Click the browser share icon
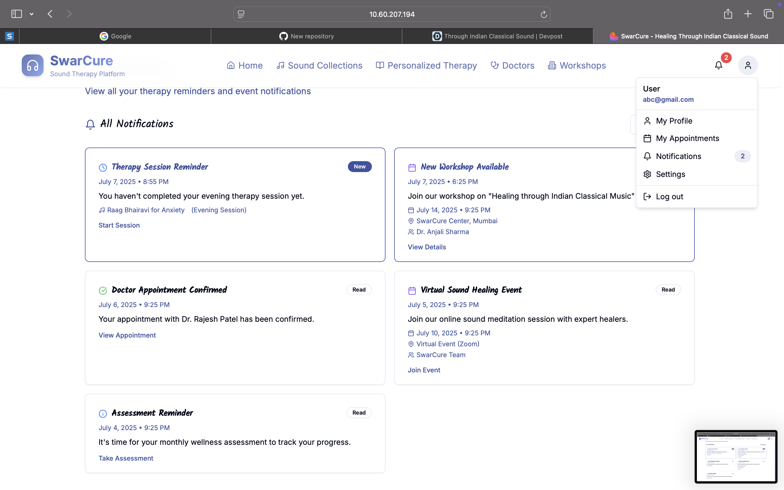This screenshot has height=490, width=784. point(728,14)
